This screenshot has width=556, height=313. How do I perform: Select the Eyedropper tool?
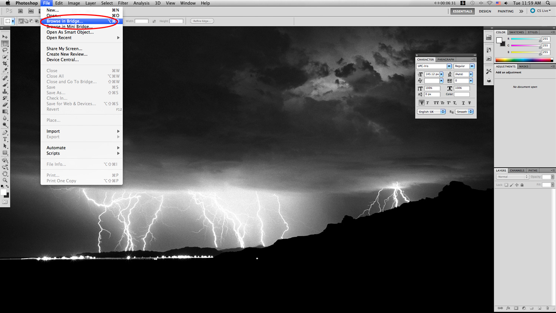click(5, 70)
